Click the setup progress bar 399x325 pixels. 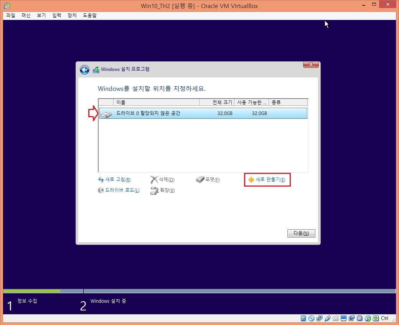point(199,291)
